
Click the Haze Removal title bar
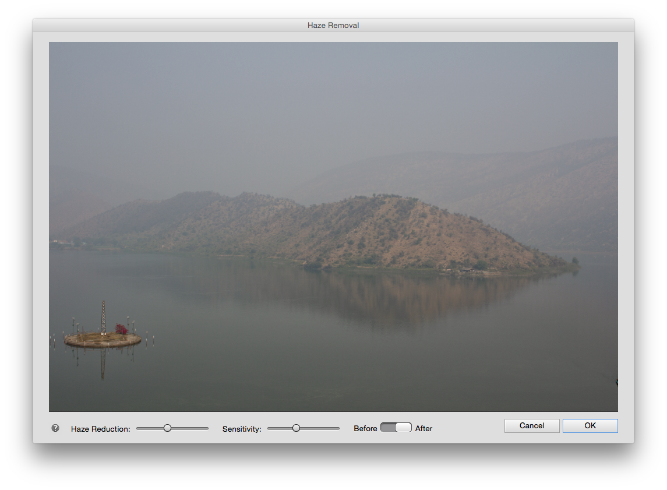(x=333, y=25)
